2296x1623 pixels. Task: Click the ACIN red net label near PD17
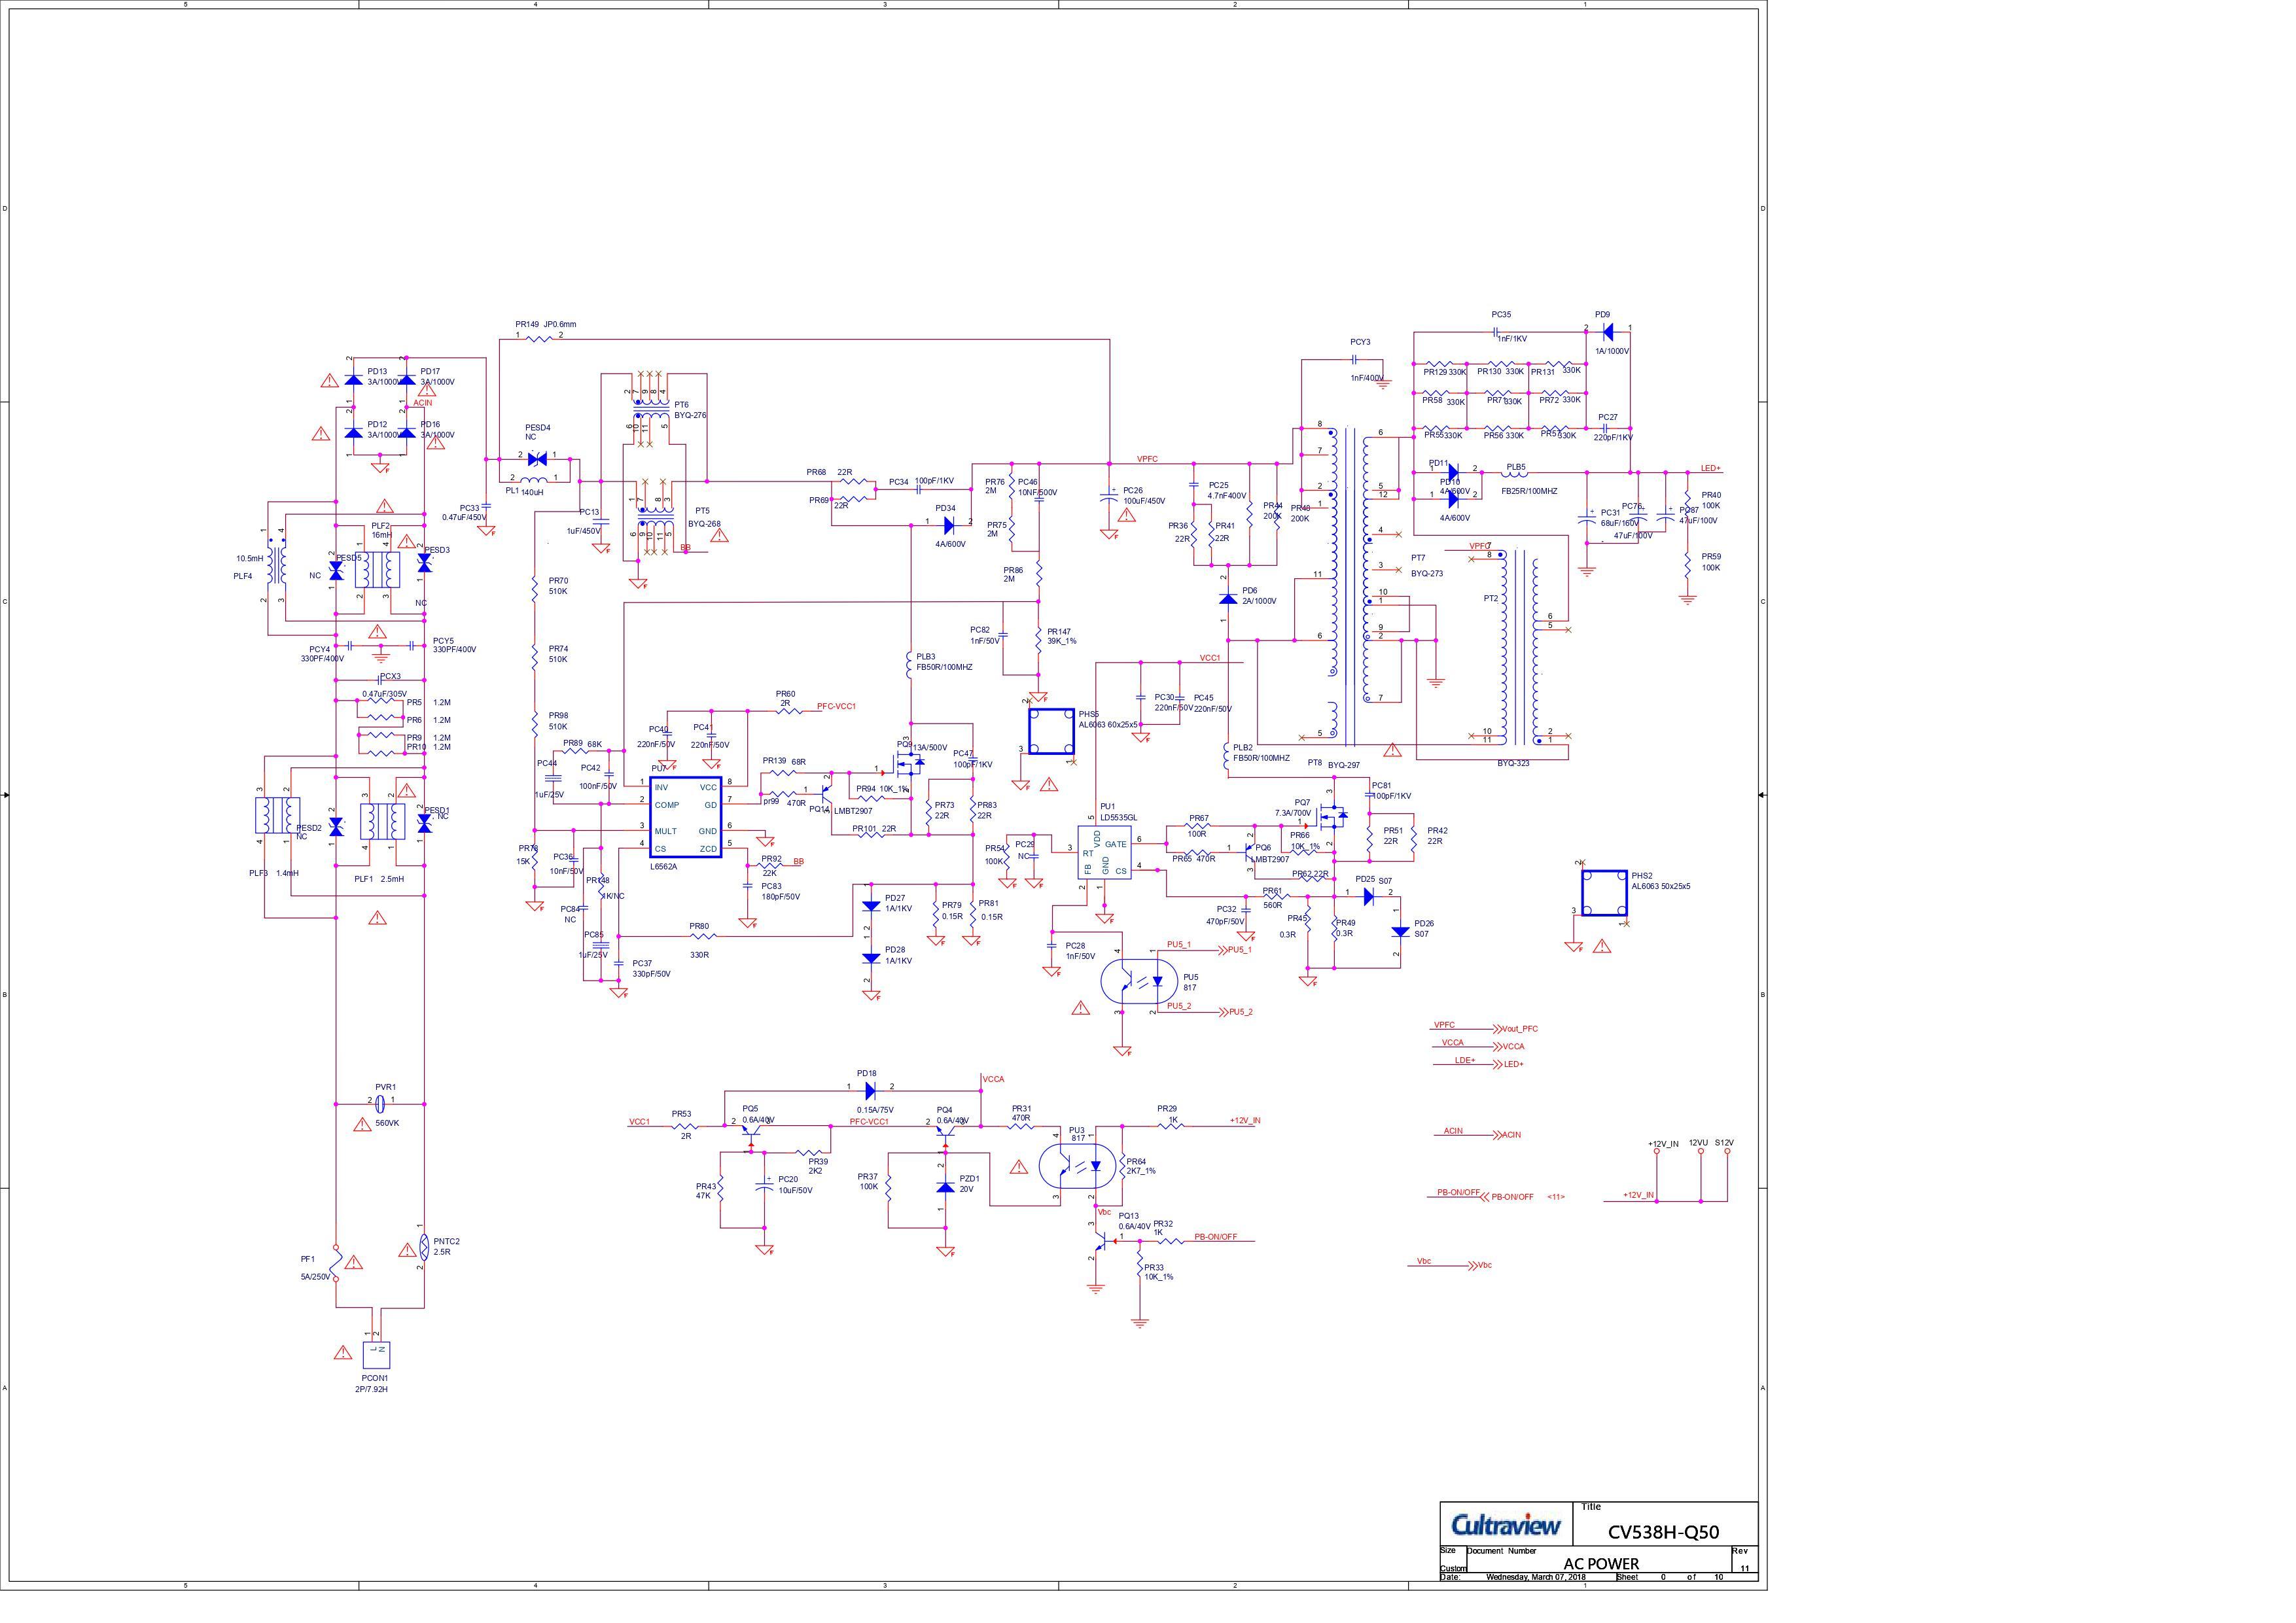point(422,403)
